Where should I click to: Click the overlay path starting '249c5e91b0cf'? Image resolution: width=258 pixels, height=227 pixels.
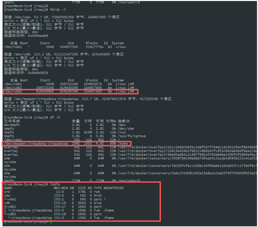pos(188,151)
